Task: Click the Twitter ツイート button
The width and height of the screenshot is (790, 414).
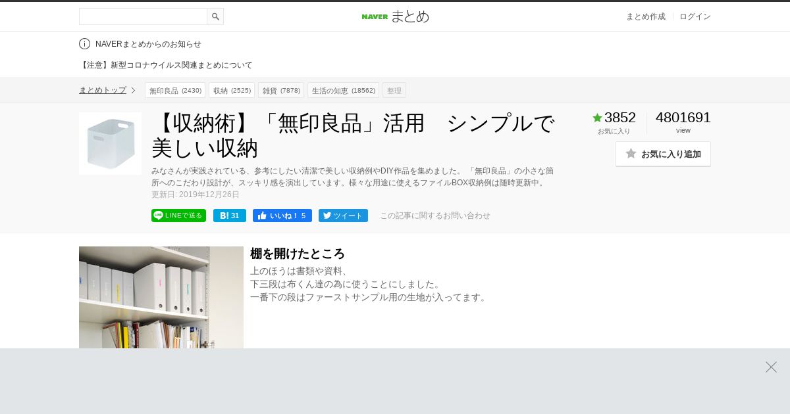Action: click(x=343, y=216)
